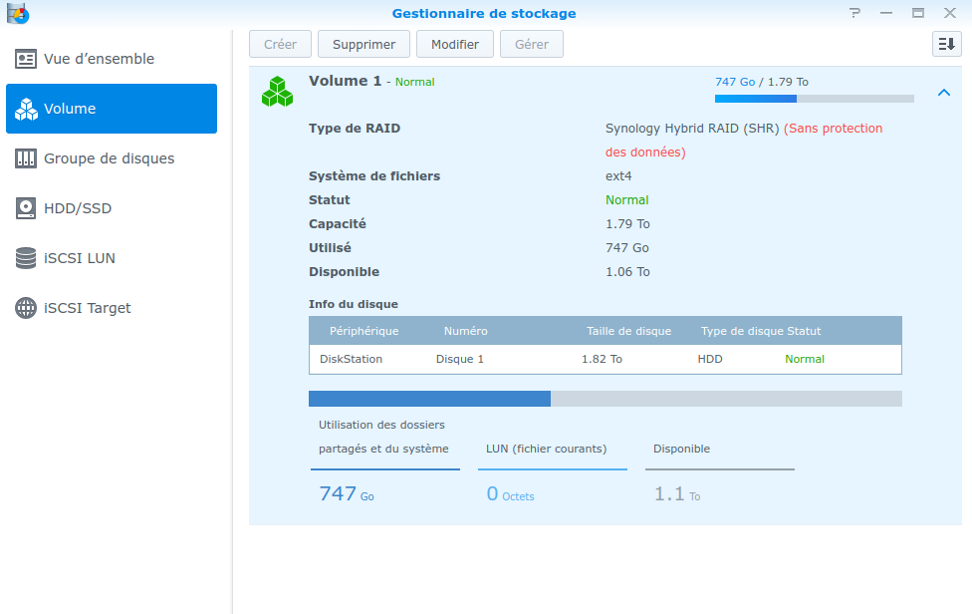Click the green Normal status beside Volume 1
This screenshot has width=972, height=614.
click(x=414, y=82)
